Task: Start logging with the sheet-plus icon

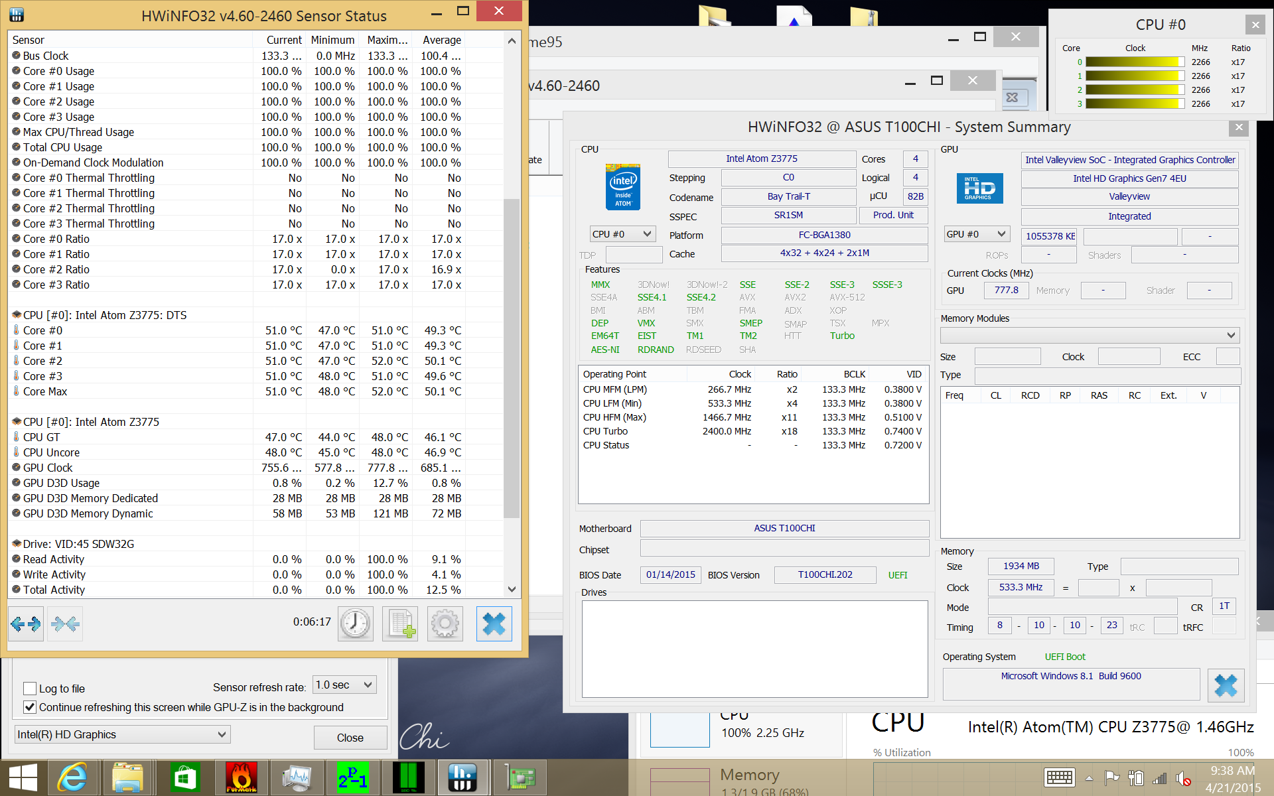Action: 400,624
